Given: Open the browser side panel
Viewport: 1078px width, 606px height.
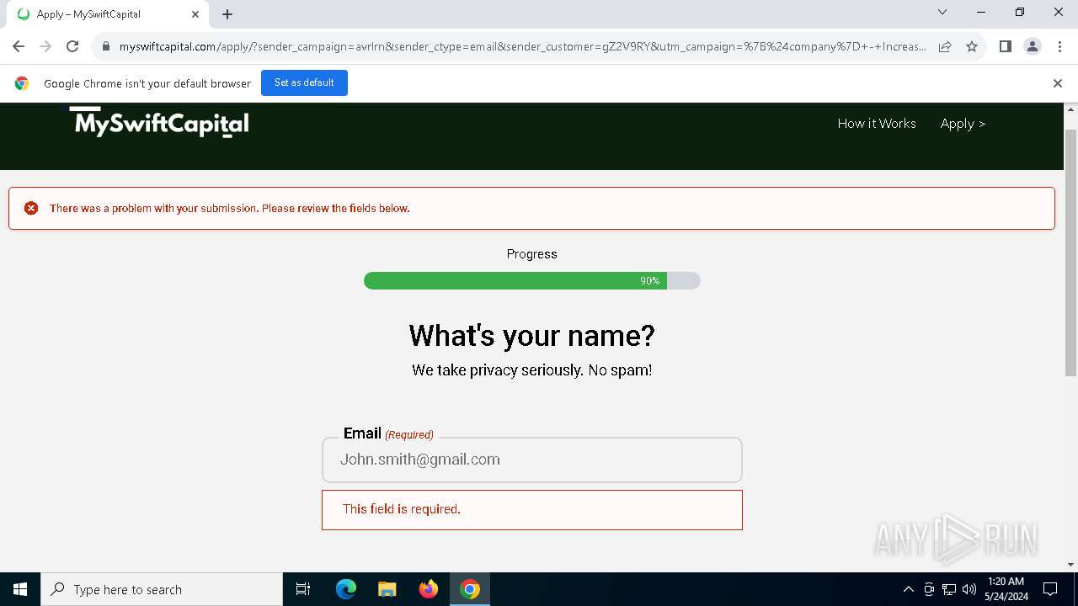Looking at the screenshot, I should [x=1006, y=47].
